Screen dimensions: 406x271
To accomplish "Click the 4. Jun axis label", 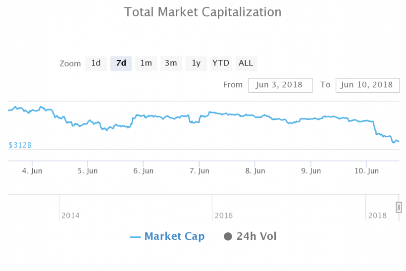I will tap(32, 171).
